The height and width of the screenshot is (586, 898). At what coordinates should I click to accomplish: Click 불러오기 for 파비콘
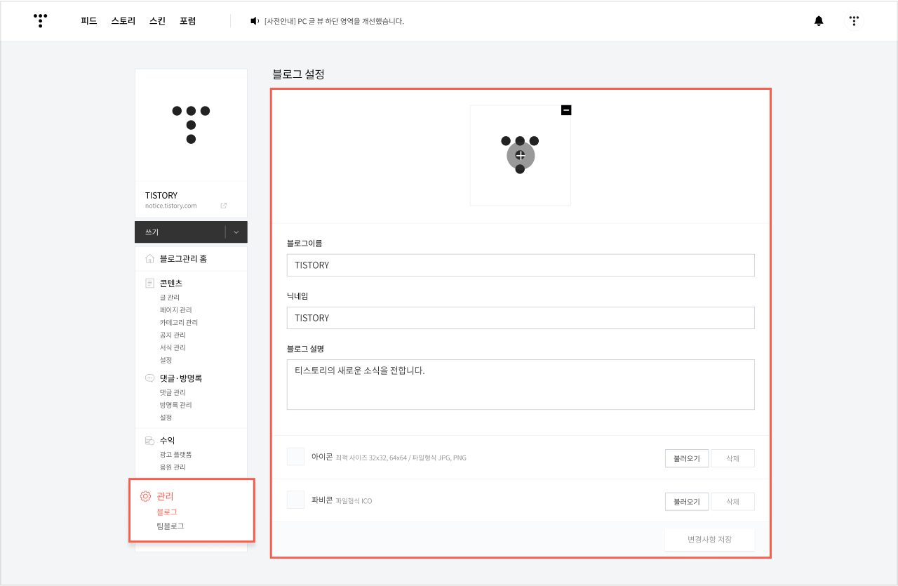(687, 502)
